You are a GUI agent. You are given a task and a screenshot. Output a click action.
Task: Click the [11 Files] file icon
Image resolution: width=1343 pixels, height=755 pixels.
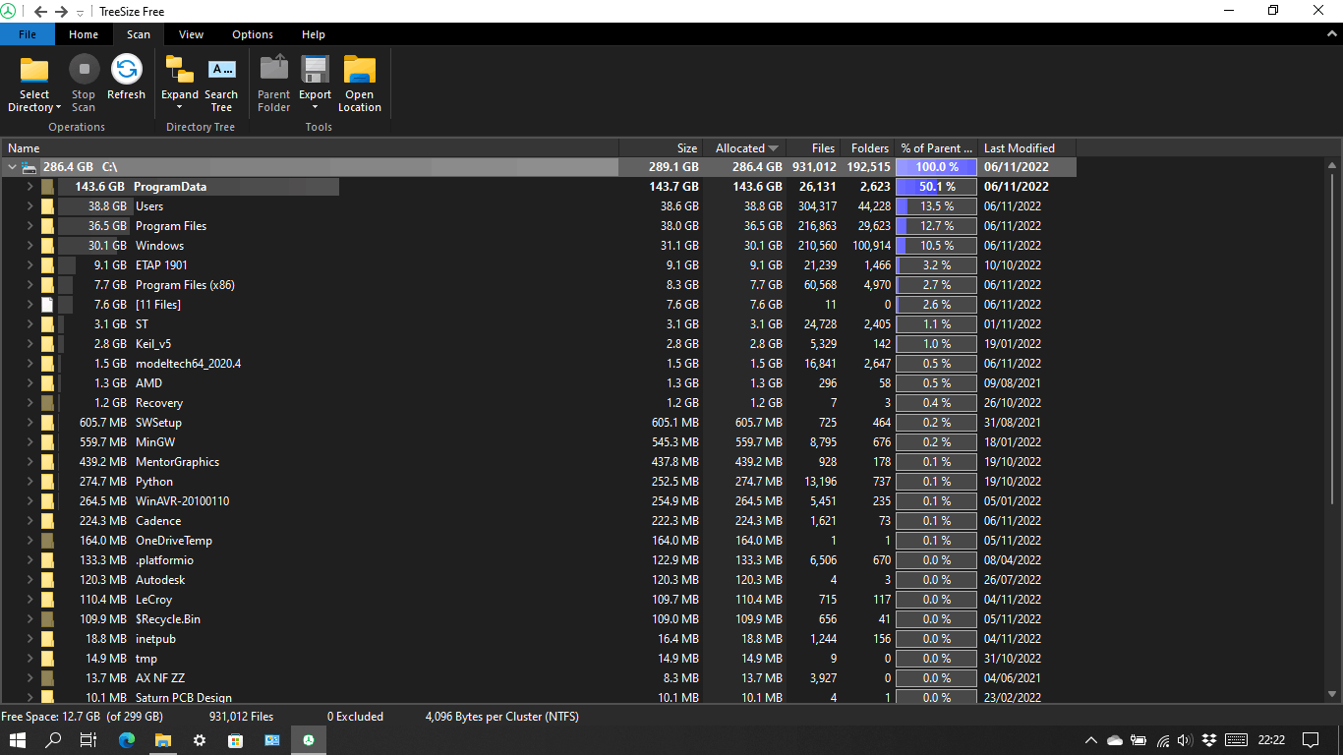click(47, 305)
